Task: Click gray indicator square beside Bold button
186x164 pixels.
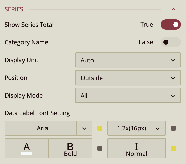Action: coord(100,148)
